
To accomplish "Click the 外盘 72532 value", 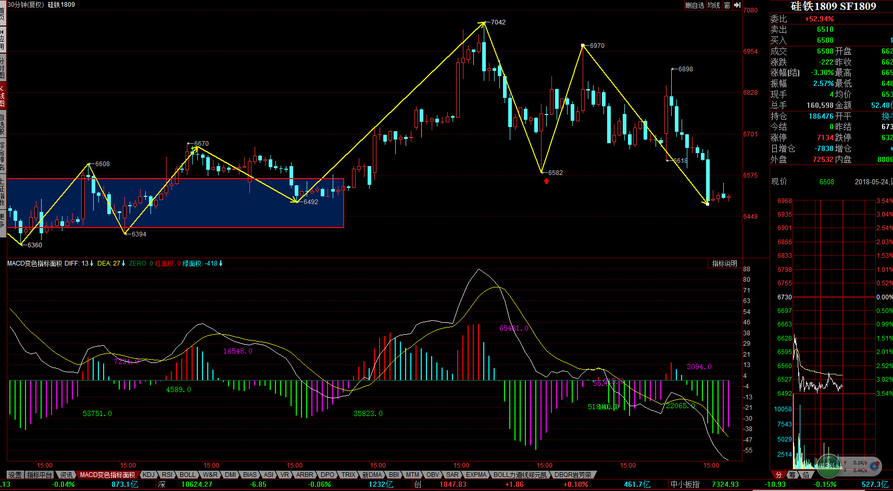I will point(823,159).
